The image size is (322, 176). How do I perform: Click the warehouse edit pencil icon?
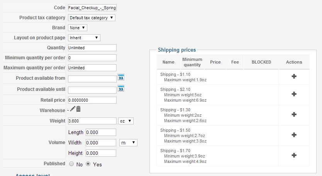(73, 109)
